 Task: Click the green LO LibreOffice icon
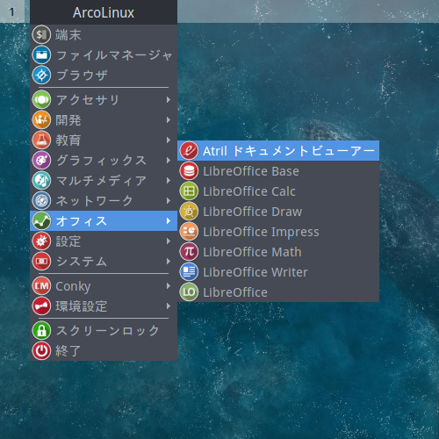pos(189,292)
